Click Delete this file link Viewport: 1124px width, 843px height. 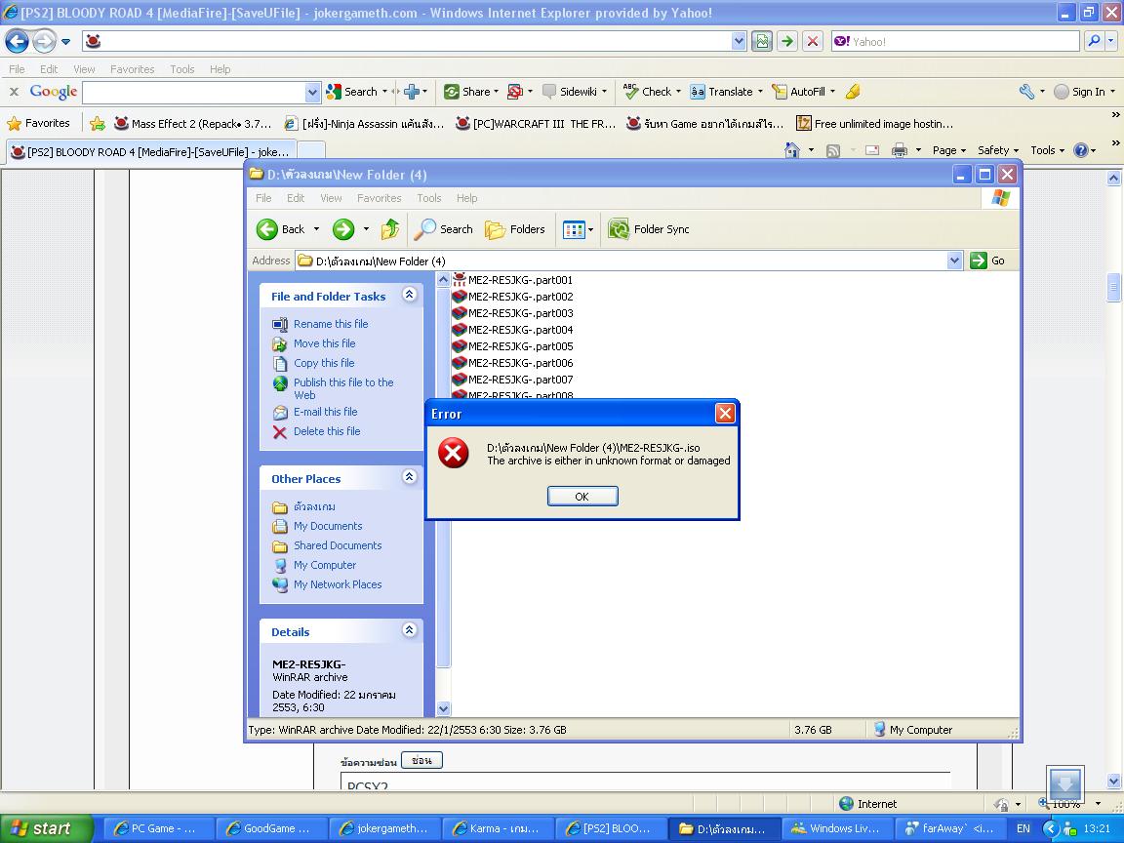[327, 431]
